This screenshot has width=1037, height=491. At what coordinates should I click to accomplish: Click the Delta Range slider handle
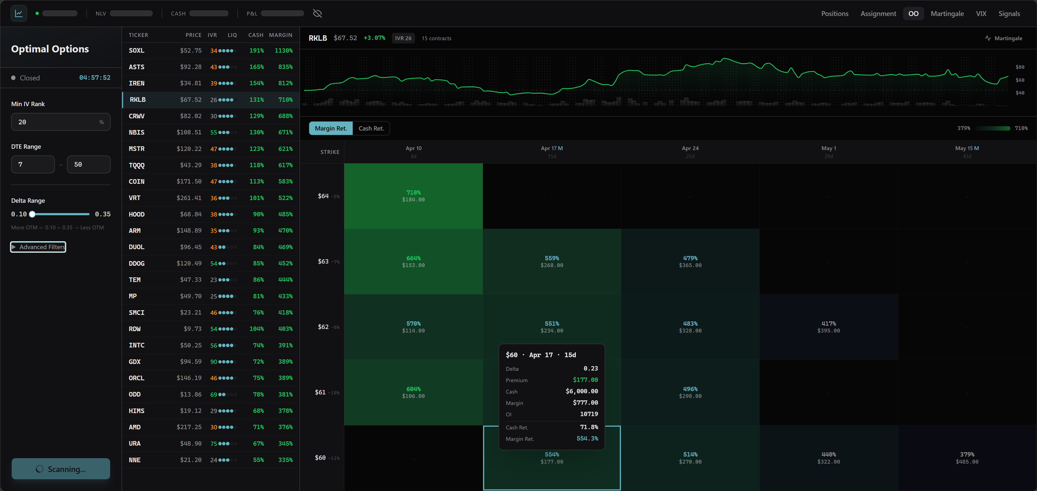(32, 214)
